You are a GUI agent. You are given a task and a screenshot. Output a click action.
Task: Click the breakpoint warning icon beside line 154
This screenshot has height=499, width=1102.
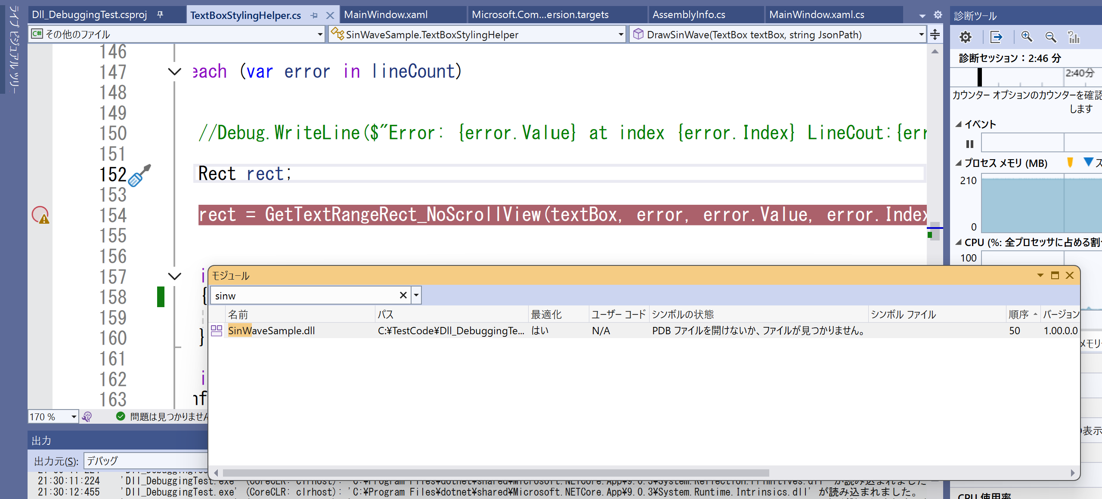tap(40, 215)
